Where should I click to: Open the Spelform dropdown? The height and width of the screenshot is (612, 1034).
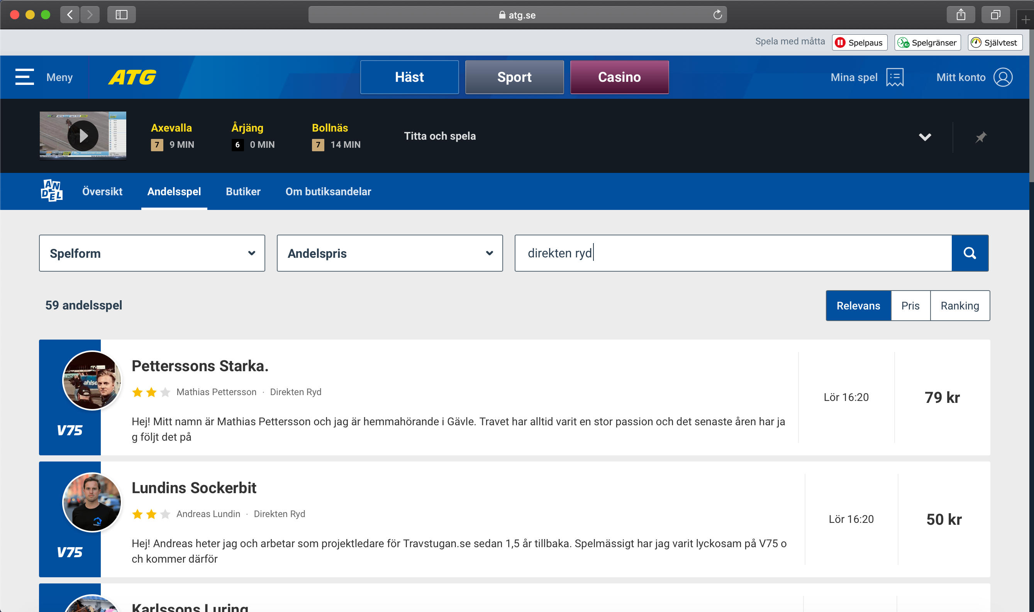click(x=152, y=253)
